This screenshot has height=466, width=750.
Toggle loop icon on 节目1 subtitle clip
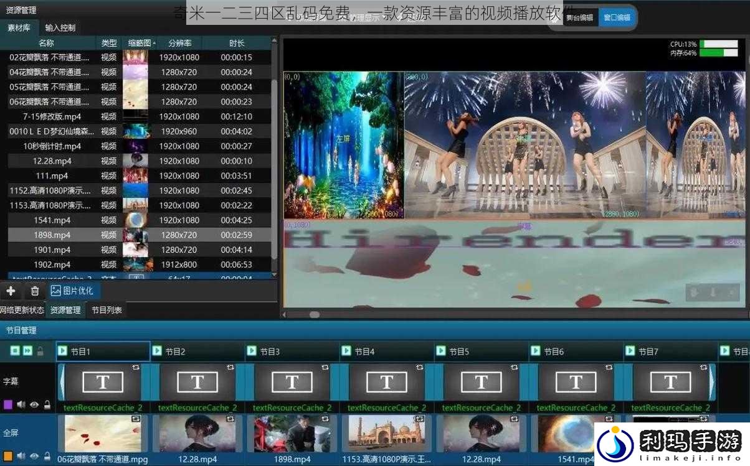coord(136,368)
